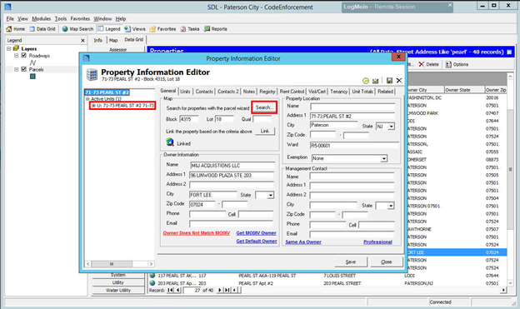
Task: Go to previous record navigation button
Action: pyautogui.click(x=178, y=290)
